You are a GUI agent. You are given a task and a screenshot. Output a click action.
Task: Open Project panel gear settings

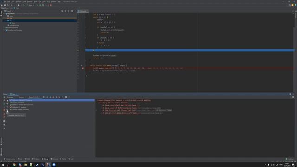(72, 11)
